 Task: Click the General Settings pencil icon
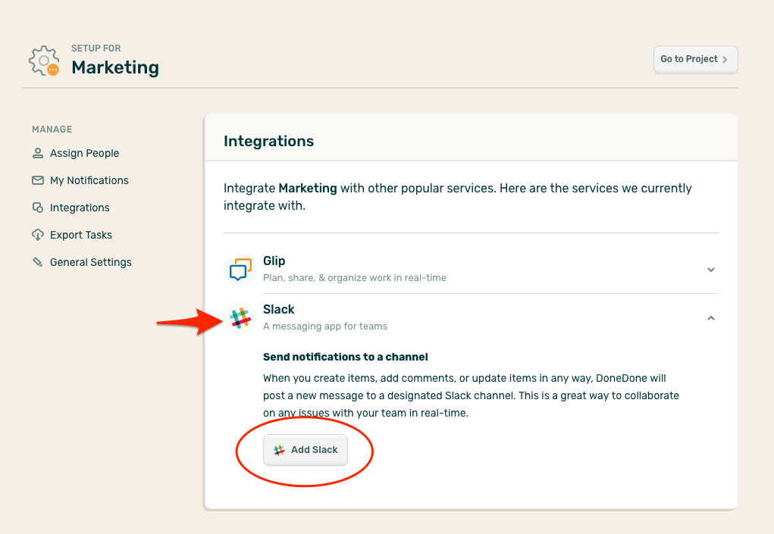click(37, 262)
